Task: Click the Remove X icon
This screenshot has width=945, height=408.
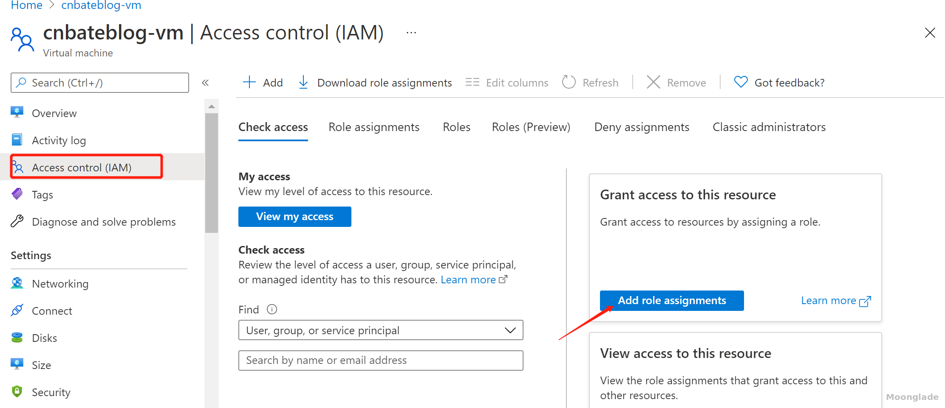Action: (x=654, y=82)
